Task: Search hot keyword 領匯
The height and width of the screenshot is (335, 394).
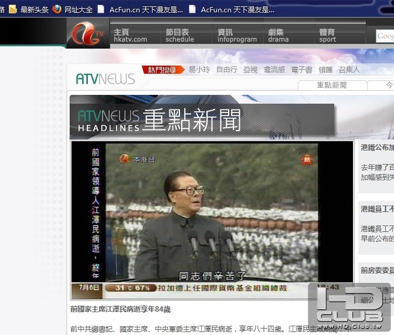Action: [x=325, y=70]
